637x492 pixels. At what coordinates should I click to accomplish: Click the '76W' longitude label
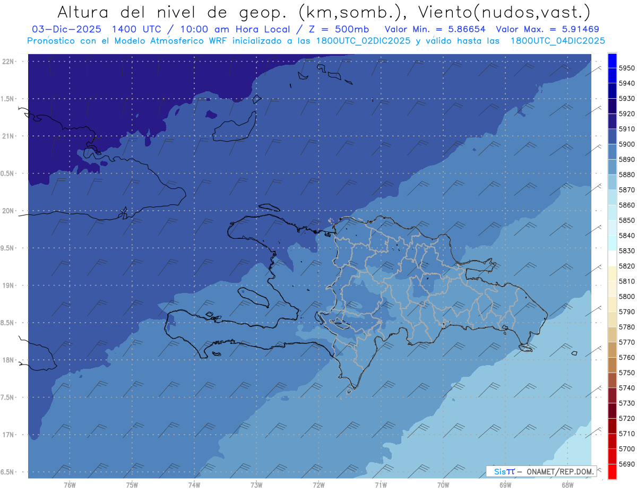(70, 485)
